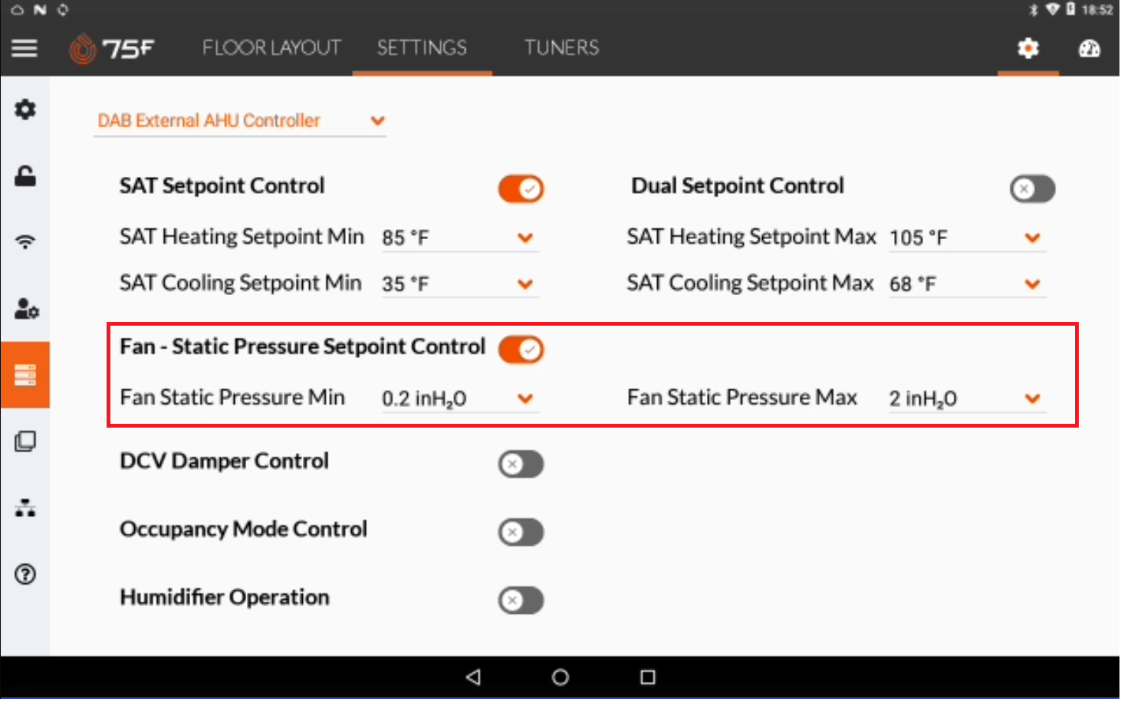Open the Fan Static Pressure Max dropdown
Screen dimensions: 1121x702
tap(1033, 399)
